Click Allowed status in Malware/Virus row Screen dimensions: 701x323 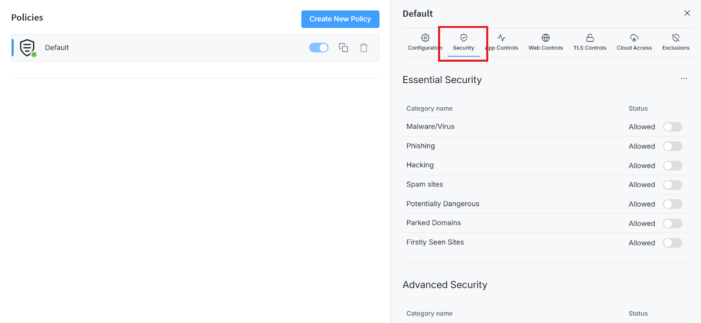642,127
